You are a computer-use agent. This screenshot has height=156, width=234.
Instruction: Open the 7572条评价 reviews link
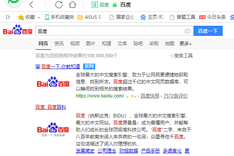pos(175,96)
